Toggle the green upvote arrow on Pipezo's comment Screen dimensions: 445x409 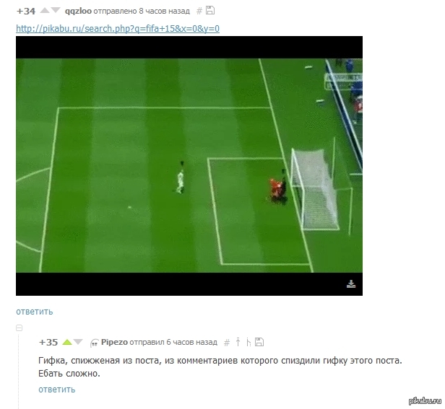[x=67, y=342]
